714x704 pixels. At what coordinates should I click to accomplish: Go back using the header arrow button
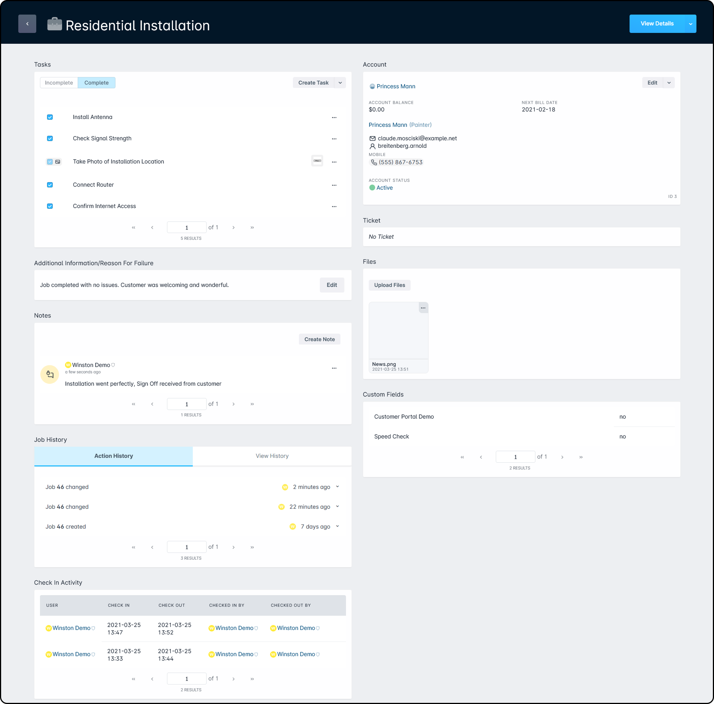[27, 24]
